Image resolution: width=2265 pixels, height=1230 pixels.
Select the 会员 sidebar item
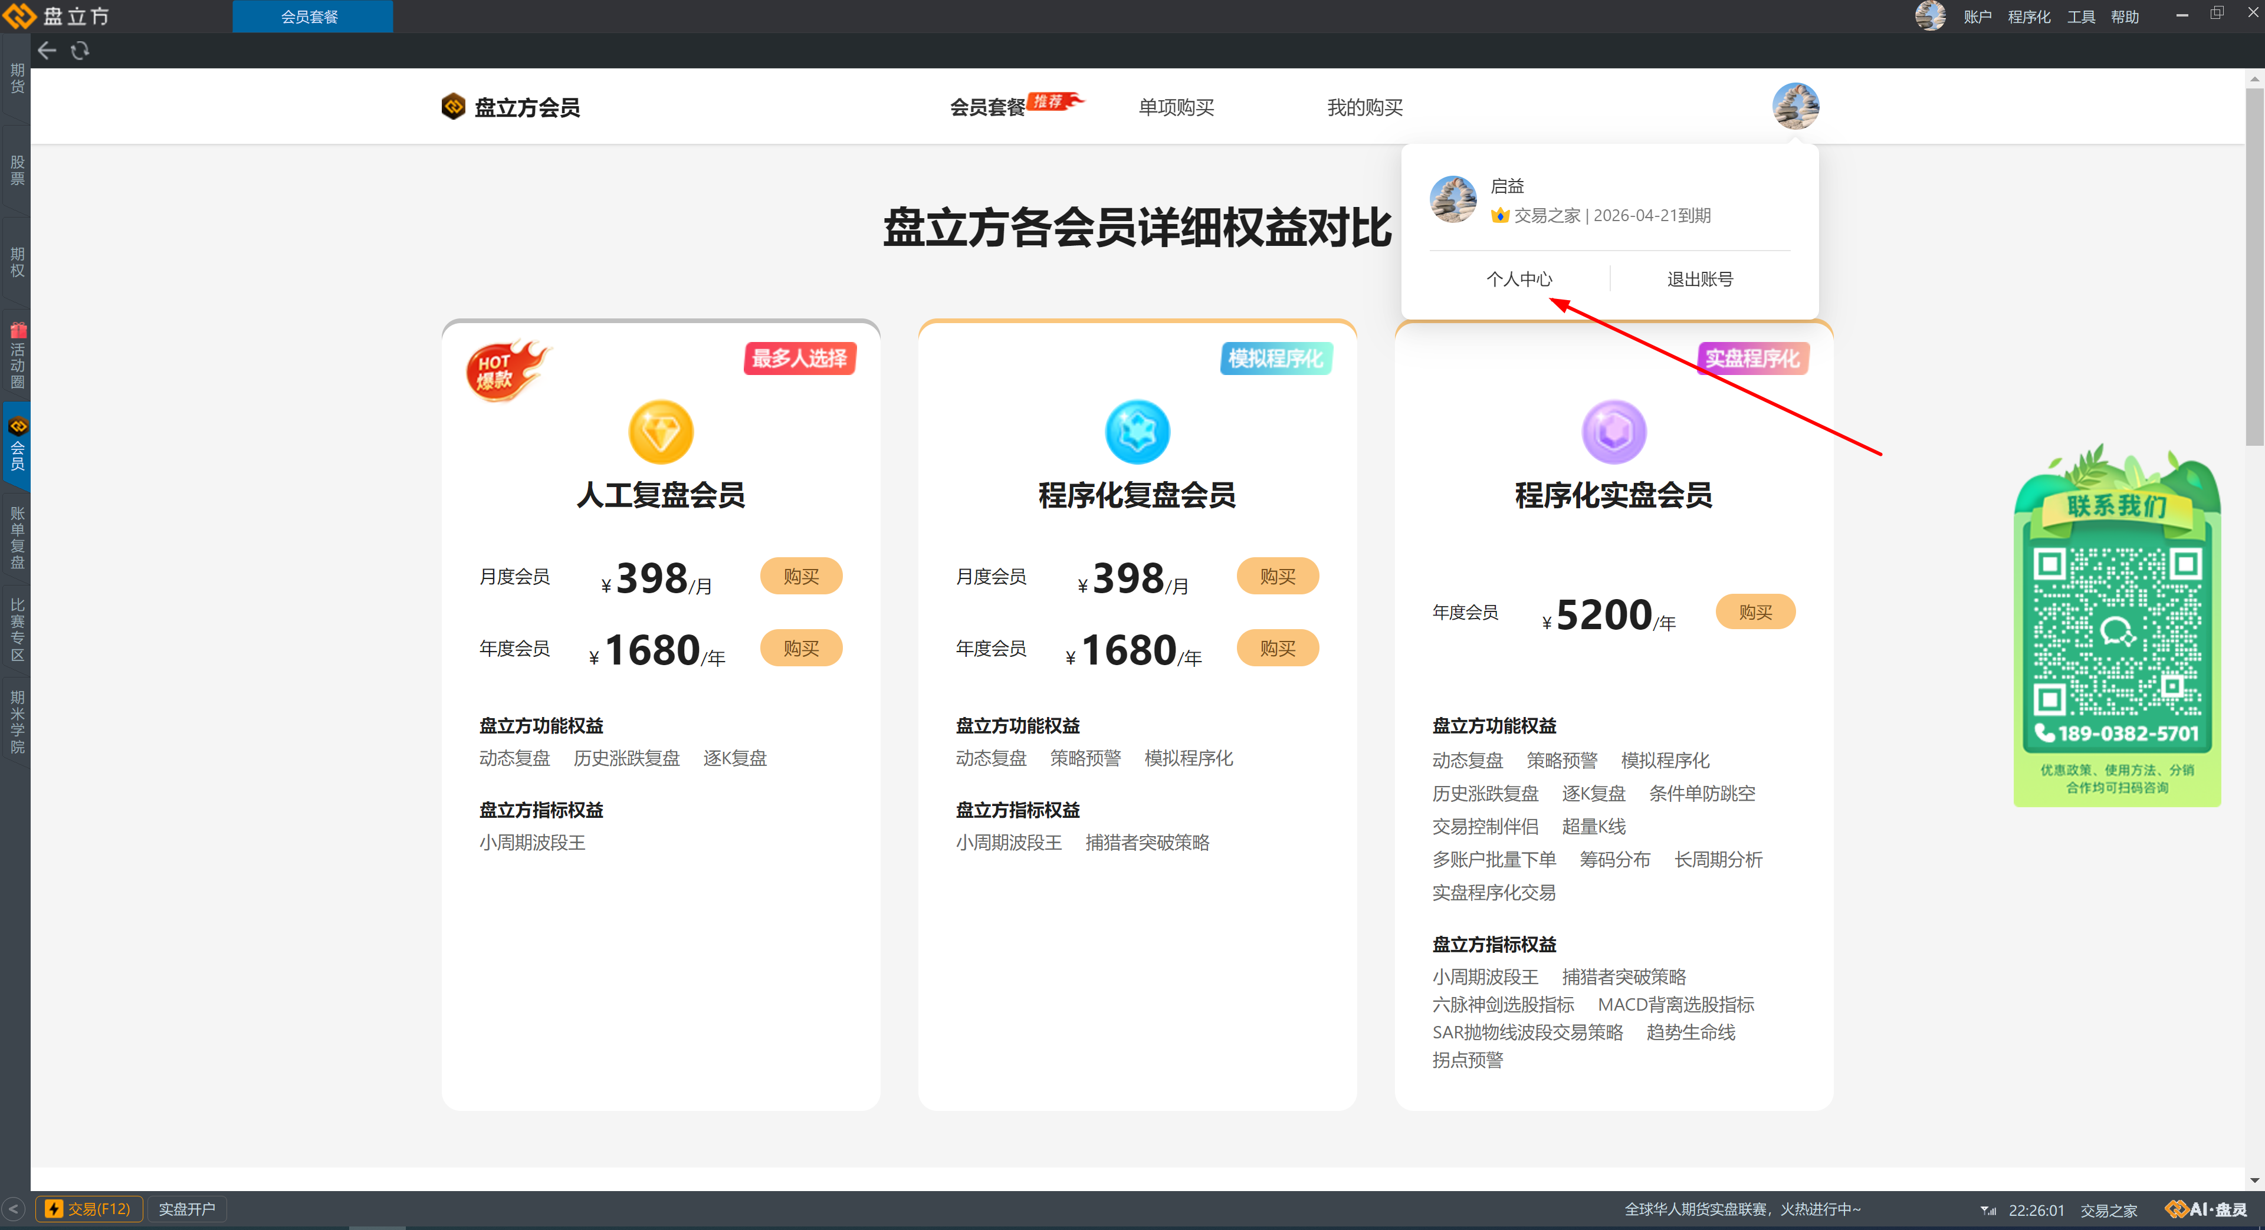pos(17,446)
